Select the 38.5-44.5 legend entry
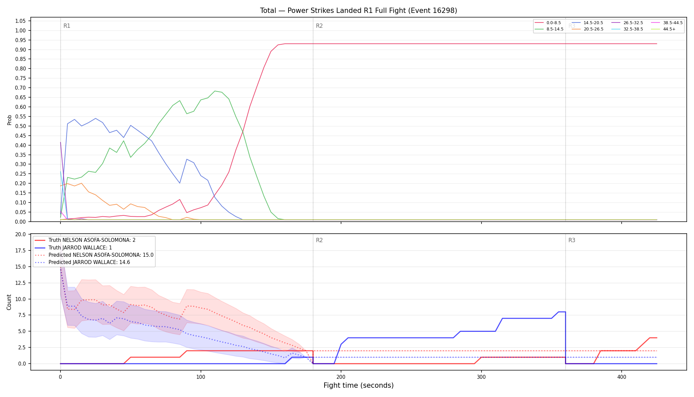Screen dimensions: 694x397 click(x=667, y=23)
